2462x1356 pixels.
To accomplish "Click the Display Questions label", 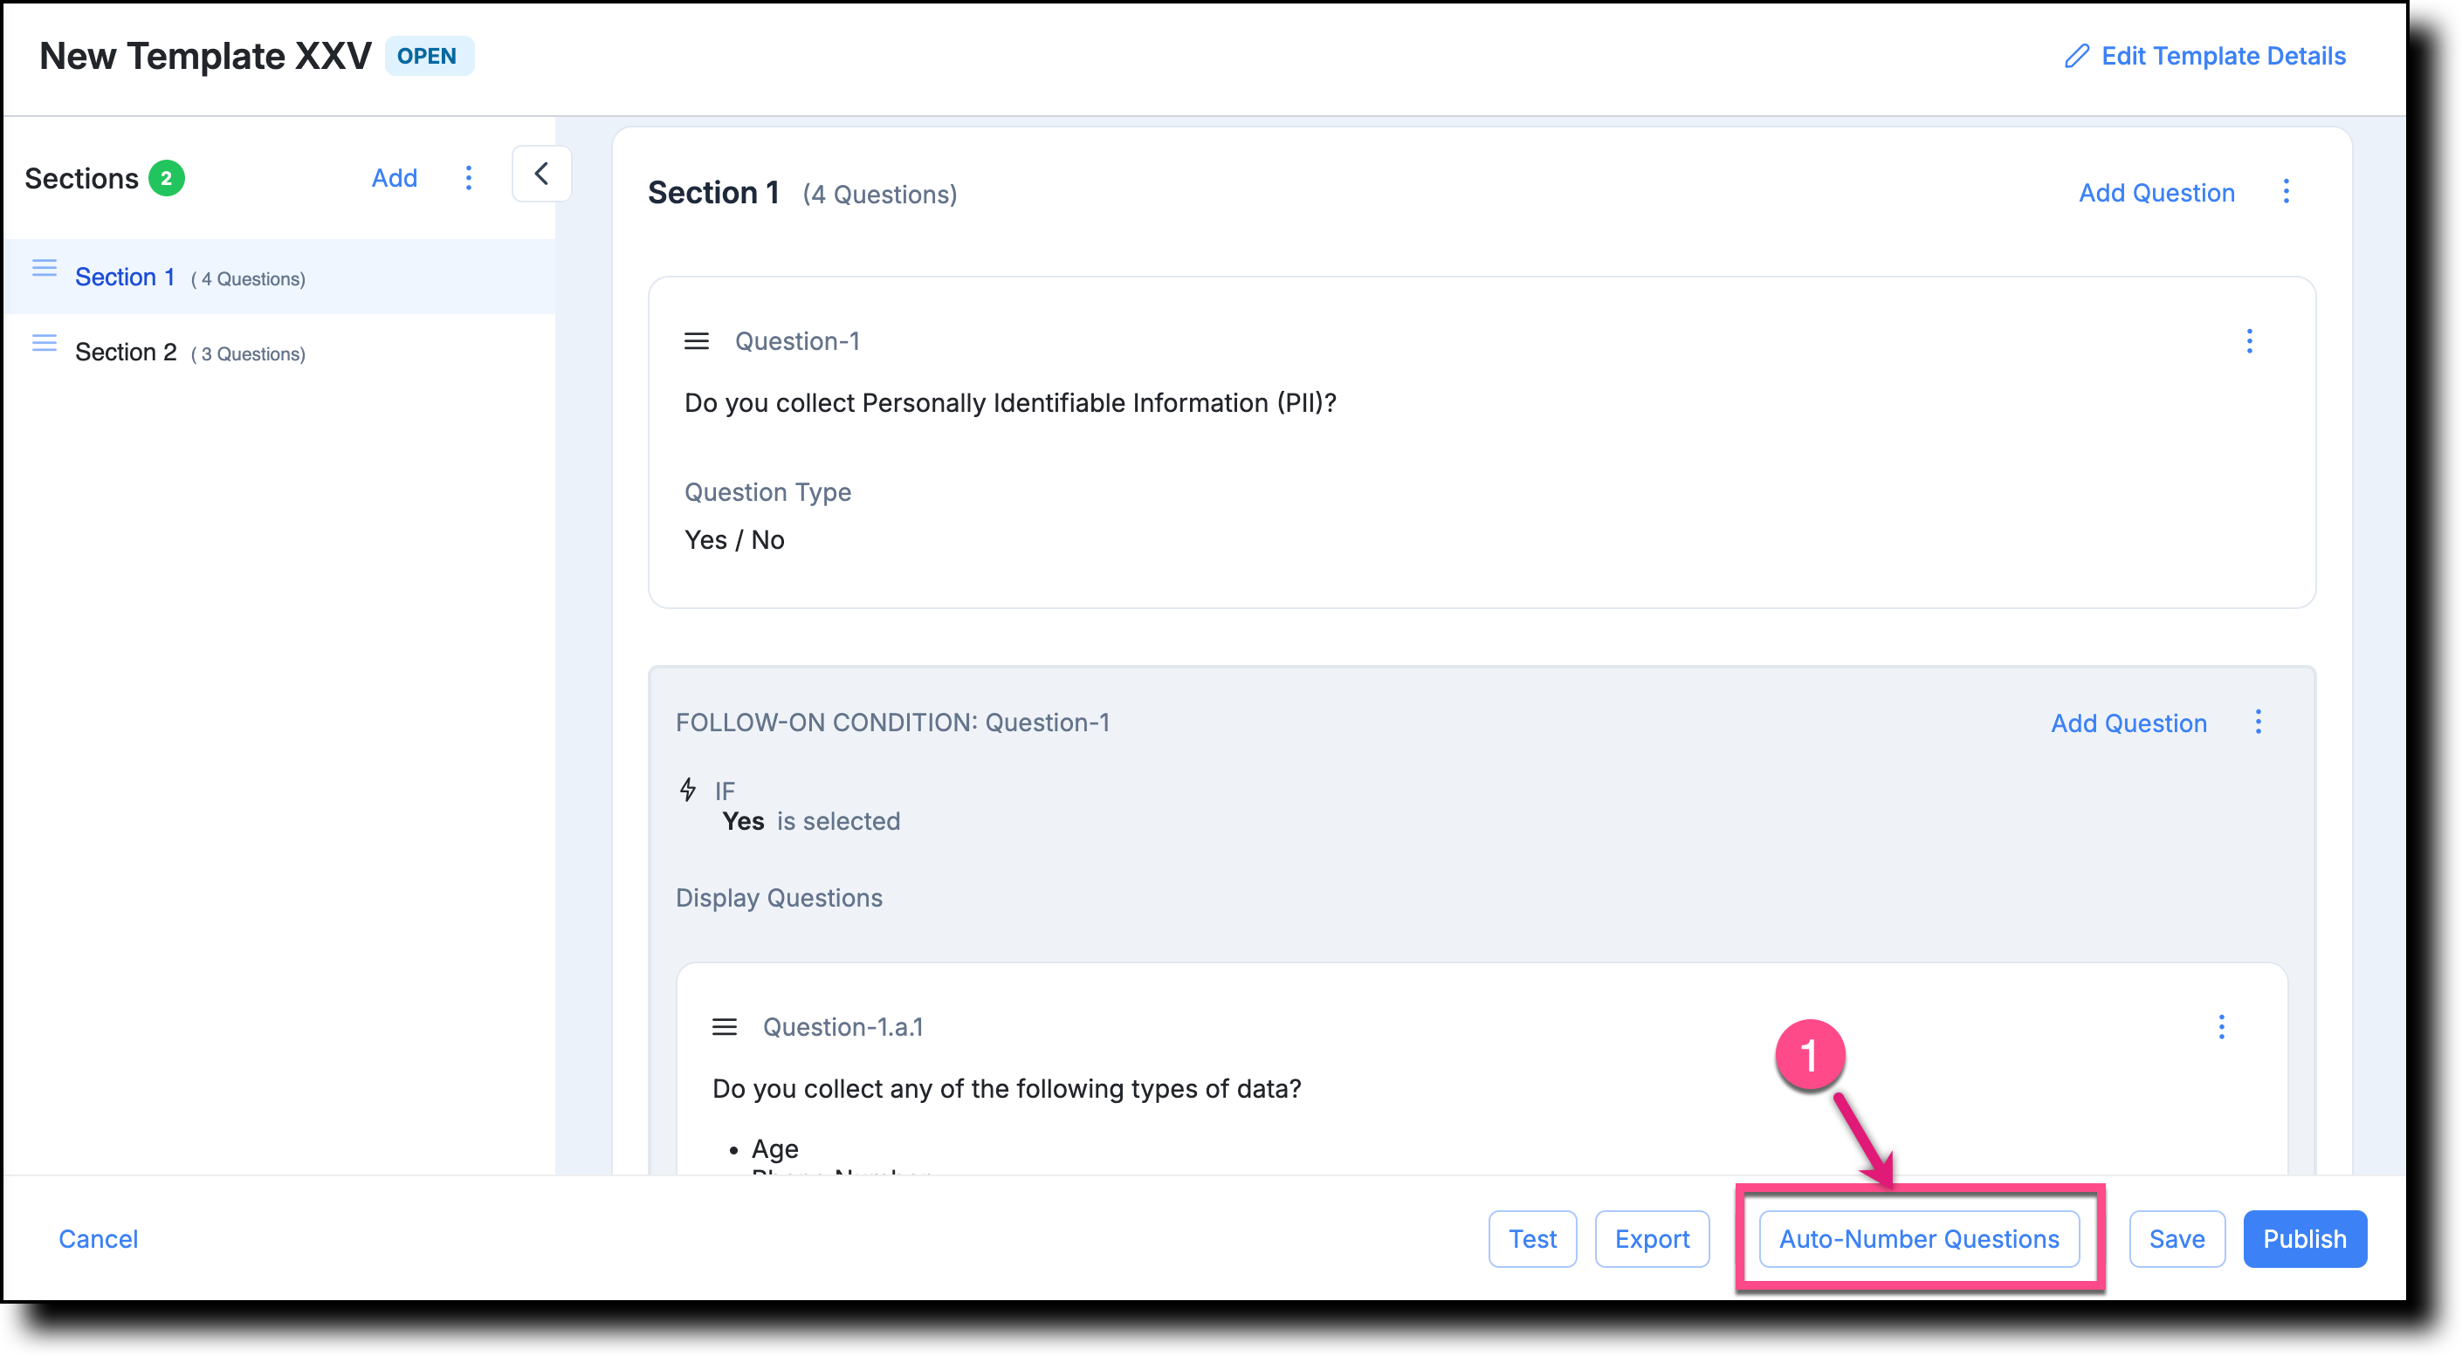I will [x=779, y=898].
